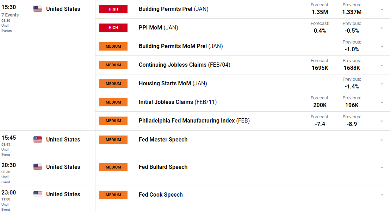This screenshot has height=211, width=391.
Task: Expand Building Permits Prel row chevron
Action: 382,9
